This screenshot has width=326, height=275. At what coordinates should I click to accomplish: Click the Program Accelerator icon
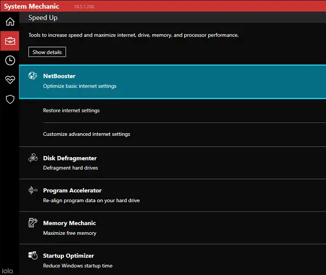pyautogui.click(x=33, y=190)
